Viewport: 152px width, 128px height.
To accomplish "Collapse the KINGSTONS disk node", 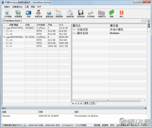I will (x=4, y=28).
